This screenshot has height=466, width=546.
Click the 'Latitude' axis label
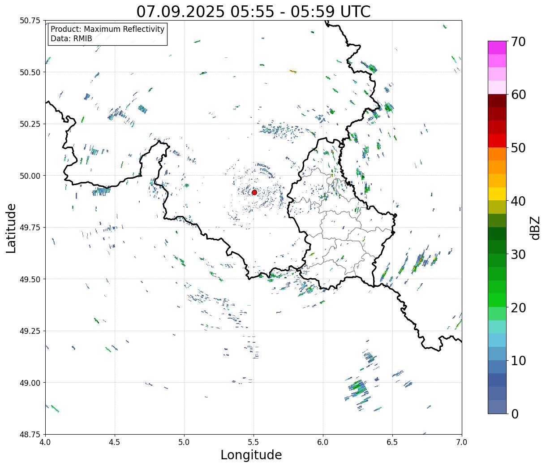11,228
